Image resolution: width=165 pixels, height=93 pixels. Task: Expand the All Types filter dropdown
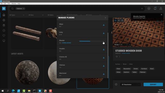pos(17,15)
